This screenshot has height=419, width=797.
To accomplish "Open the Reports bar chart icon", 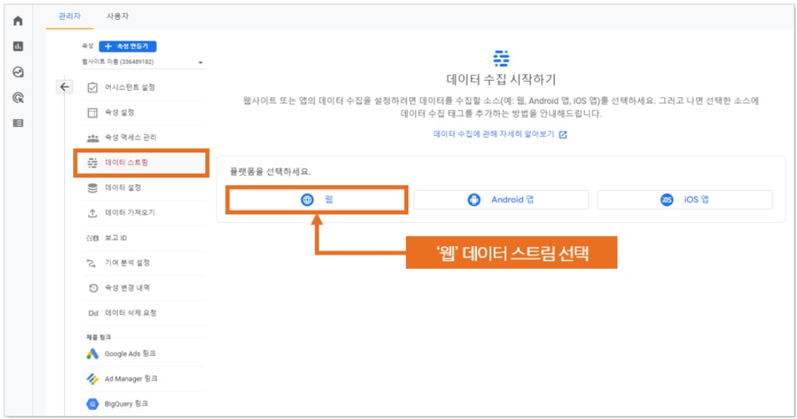I will coord(18,46).
